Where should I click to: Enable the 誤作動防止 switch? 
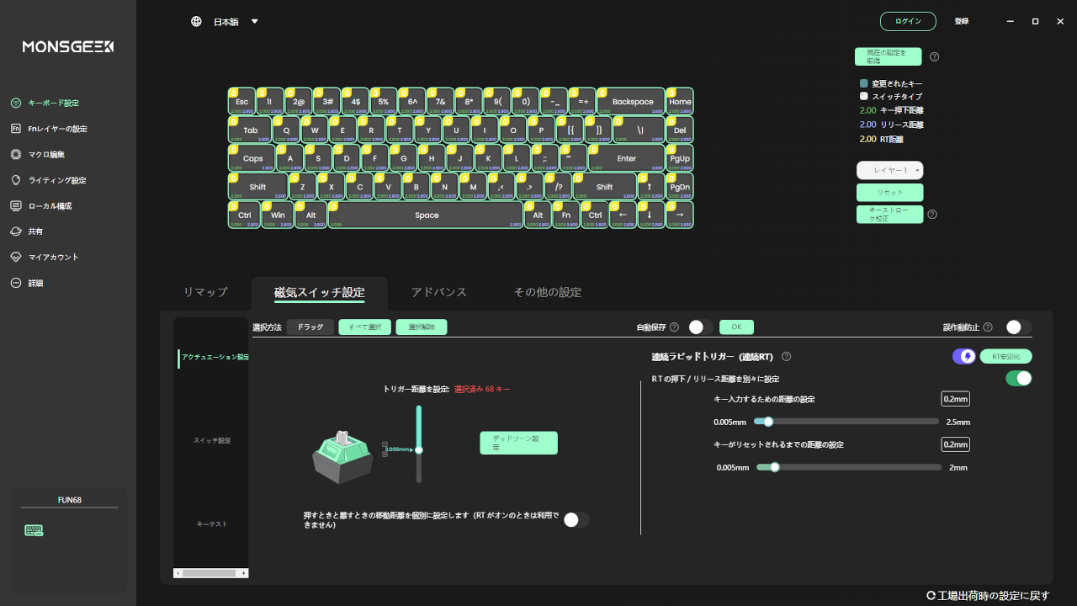point(1017,327)
